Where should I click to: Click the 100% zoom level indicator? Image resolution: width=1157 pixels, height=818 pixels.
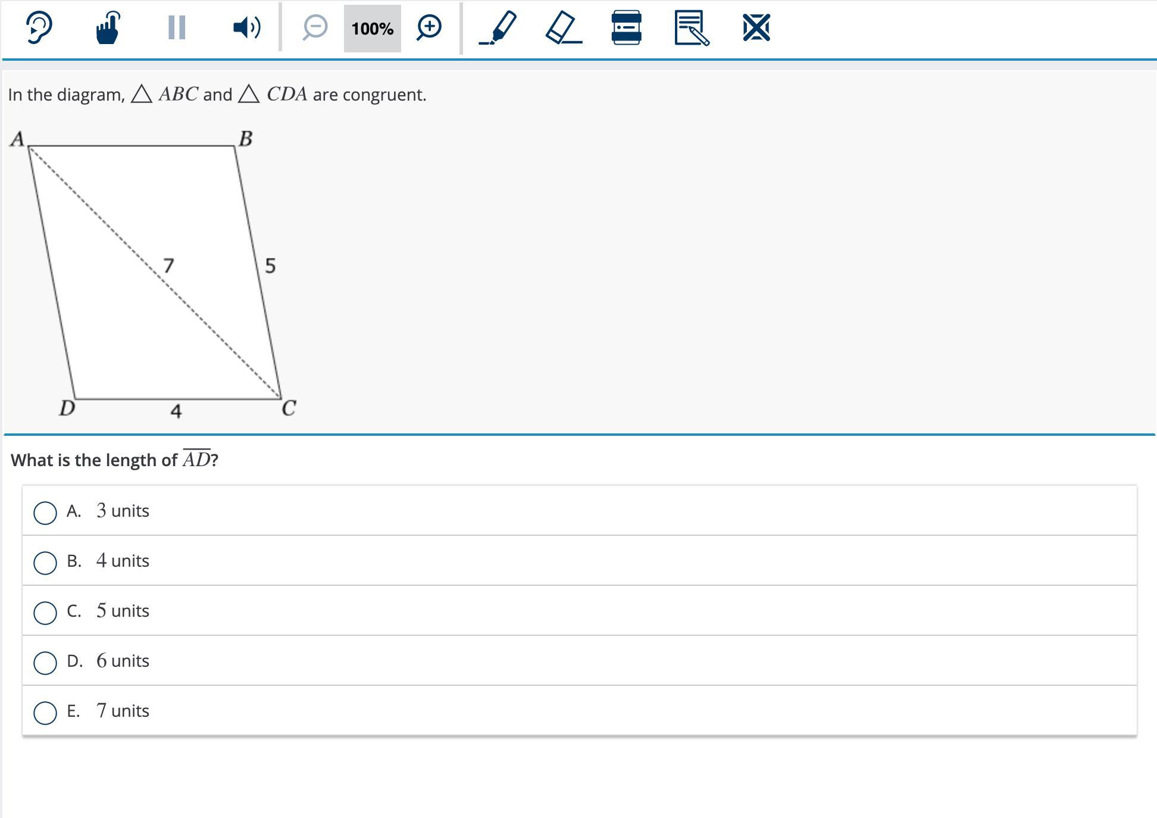[x=372, y=29]
